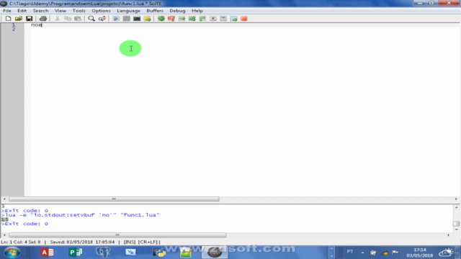The height and width of the screenshot is (259, 461).
Task: Open Replace with the find-replace toolbar icon
Action: point(102,19)
